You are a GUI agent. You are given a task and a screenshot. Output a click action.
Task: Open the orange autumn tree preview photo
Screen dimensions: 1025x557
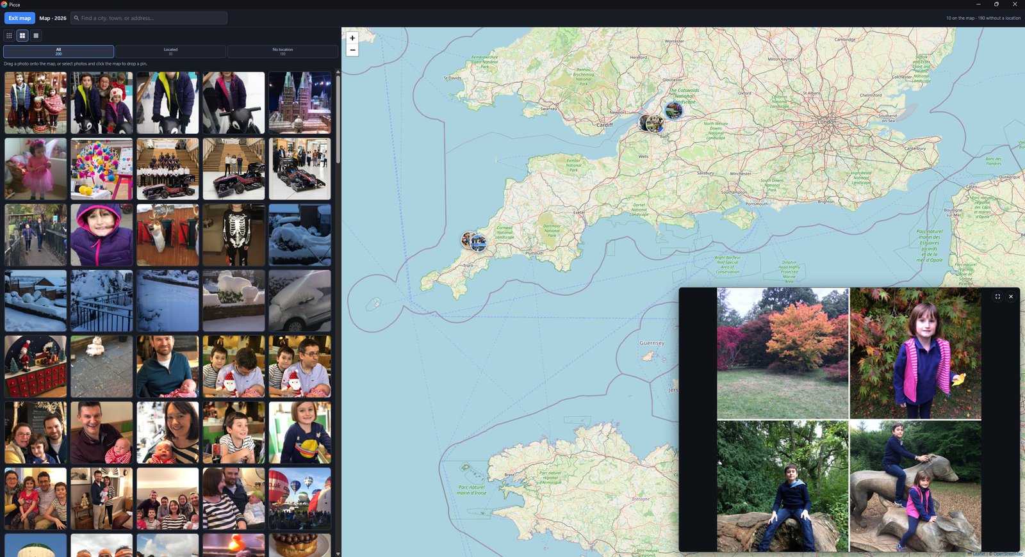(x=783, y=353)
